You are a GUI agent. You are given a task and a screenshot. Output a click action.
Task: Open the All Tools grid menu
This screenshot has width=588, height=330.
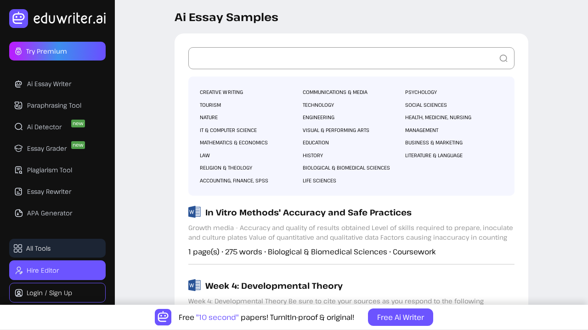coord(57,248)
